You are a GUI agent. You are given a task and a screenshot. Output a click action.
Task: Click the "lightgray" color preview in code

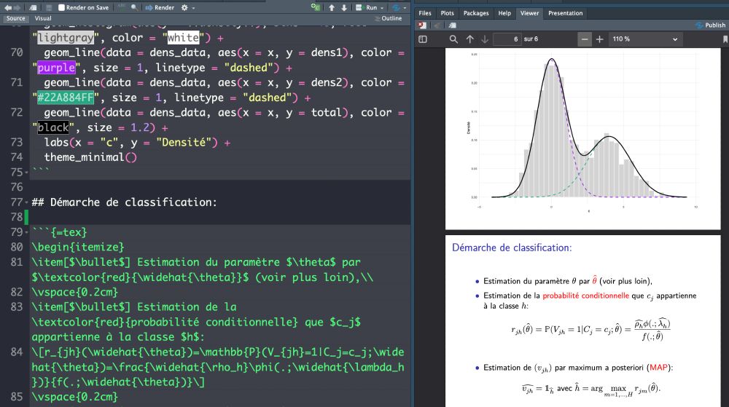tap(66, 38)
